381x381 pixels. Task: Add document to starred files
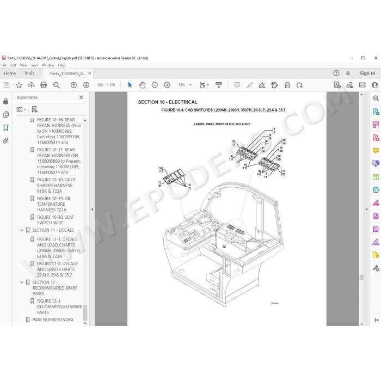(x=19, y=85)
